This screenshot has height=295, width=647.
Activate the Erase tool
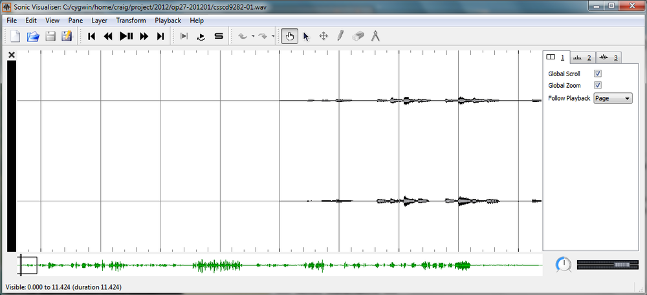click(358, 36)
